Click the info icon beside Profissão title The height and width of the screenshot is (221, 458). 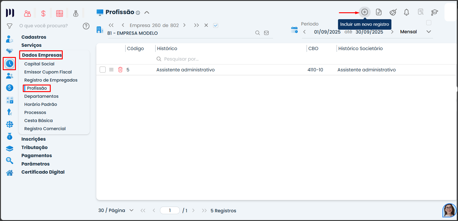click(138, 13)
